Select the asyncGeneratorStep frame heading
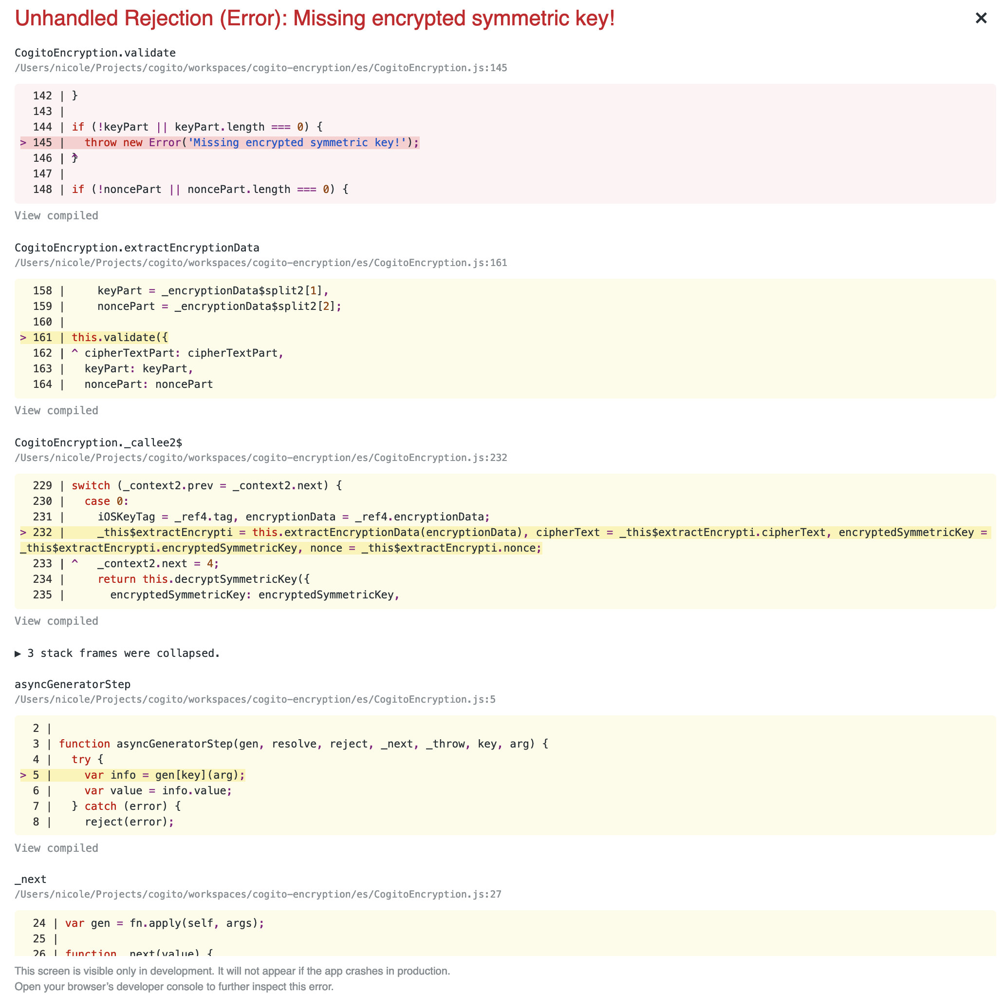Screen dimensions: 1003x997 point(72,684)
